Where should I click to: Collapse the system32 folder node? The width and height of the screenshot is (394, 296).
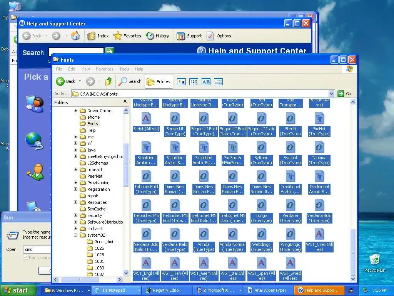[75, 235]
